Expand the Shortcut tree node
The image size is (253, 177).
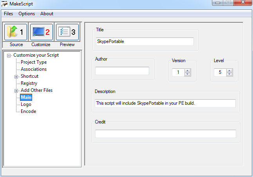tap(16, 77)
